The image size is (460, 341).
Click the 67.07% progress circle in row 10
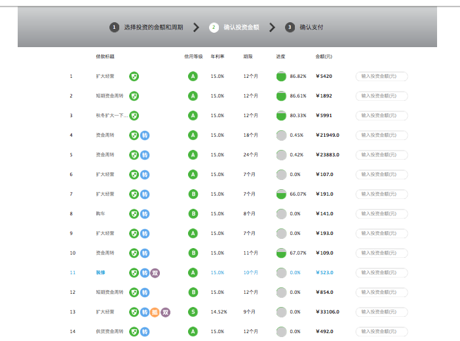click(x=281, y=253)
